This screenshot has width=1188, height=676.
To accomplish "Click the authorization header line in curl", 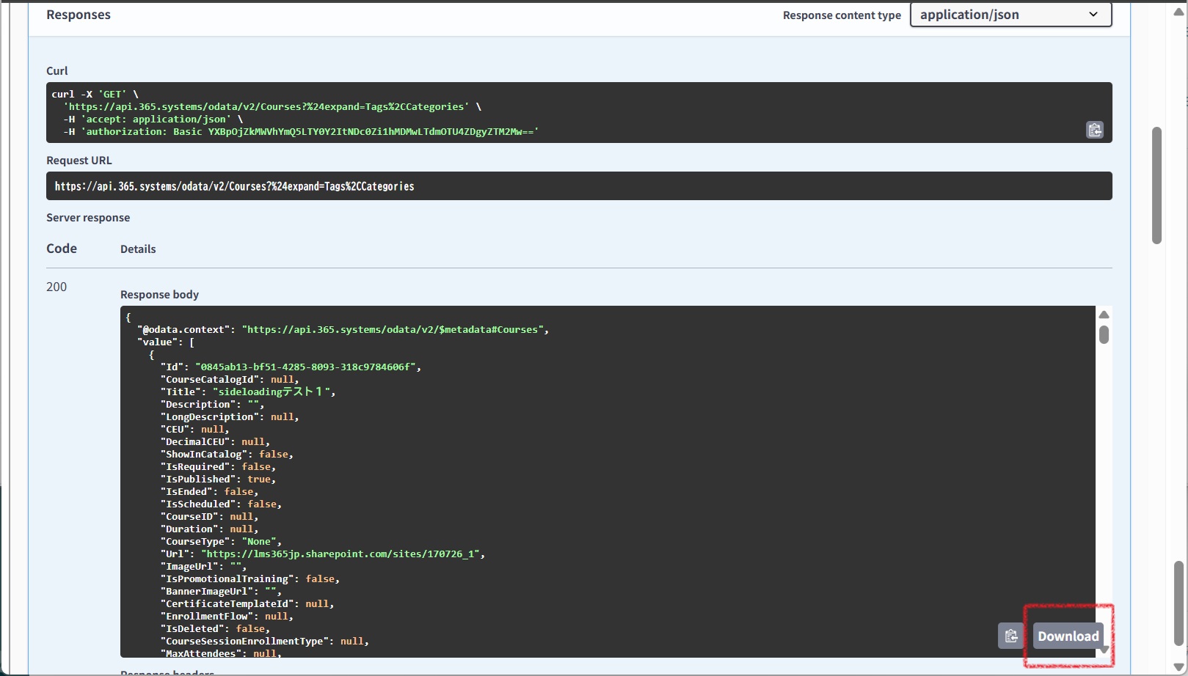I will pos(301,132).
